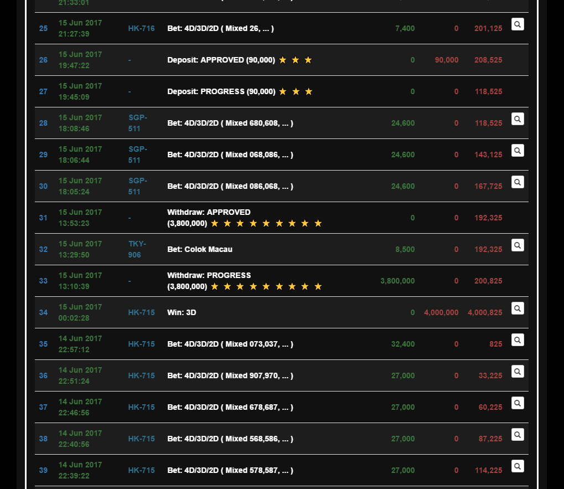
Task: Click magnifier on Mixed 907,970 bet row
Action: tap(518, 371)
